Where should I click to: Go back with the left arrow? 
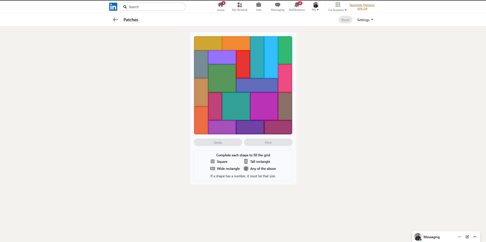pyautogui.click(x=116, y=19)
